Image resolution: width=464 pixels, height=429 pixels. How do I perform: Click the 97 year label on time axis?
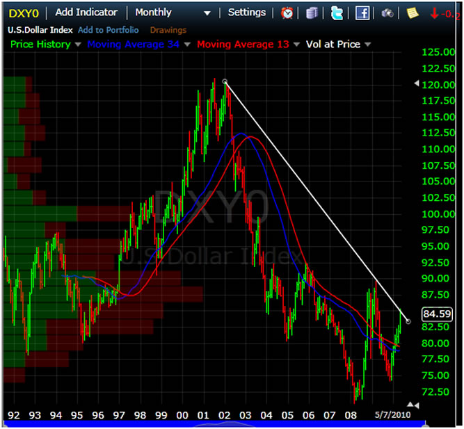click(119, 415)
